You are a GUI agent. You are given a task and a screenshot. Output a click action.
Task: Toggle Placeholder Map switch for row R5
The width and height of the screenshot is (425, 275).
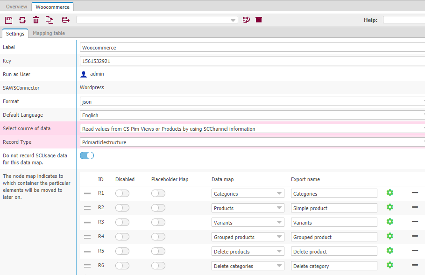[158, 251]
